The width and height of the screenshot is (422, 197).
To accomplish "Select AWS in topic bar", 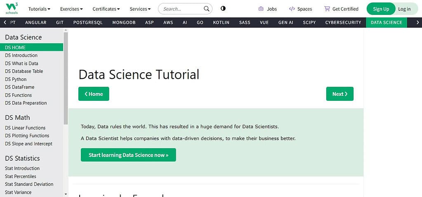I will tap(168, 22).
